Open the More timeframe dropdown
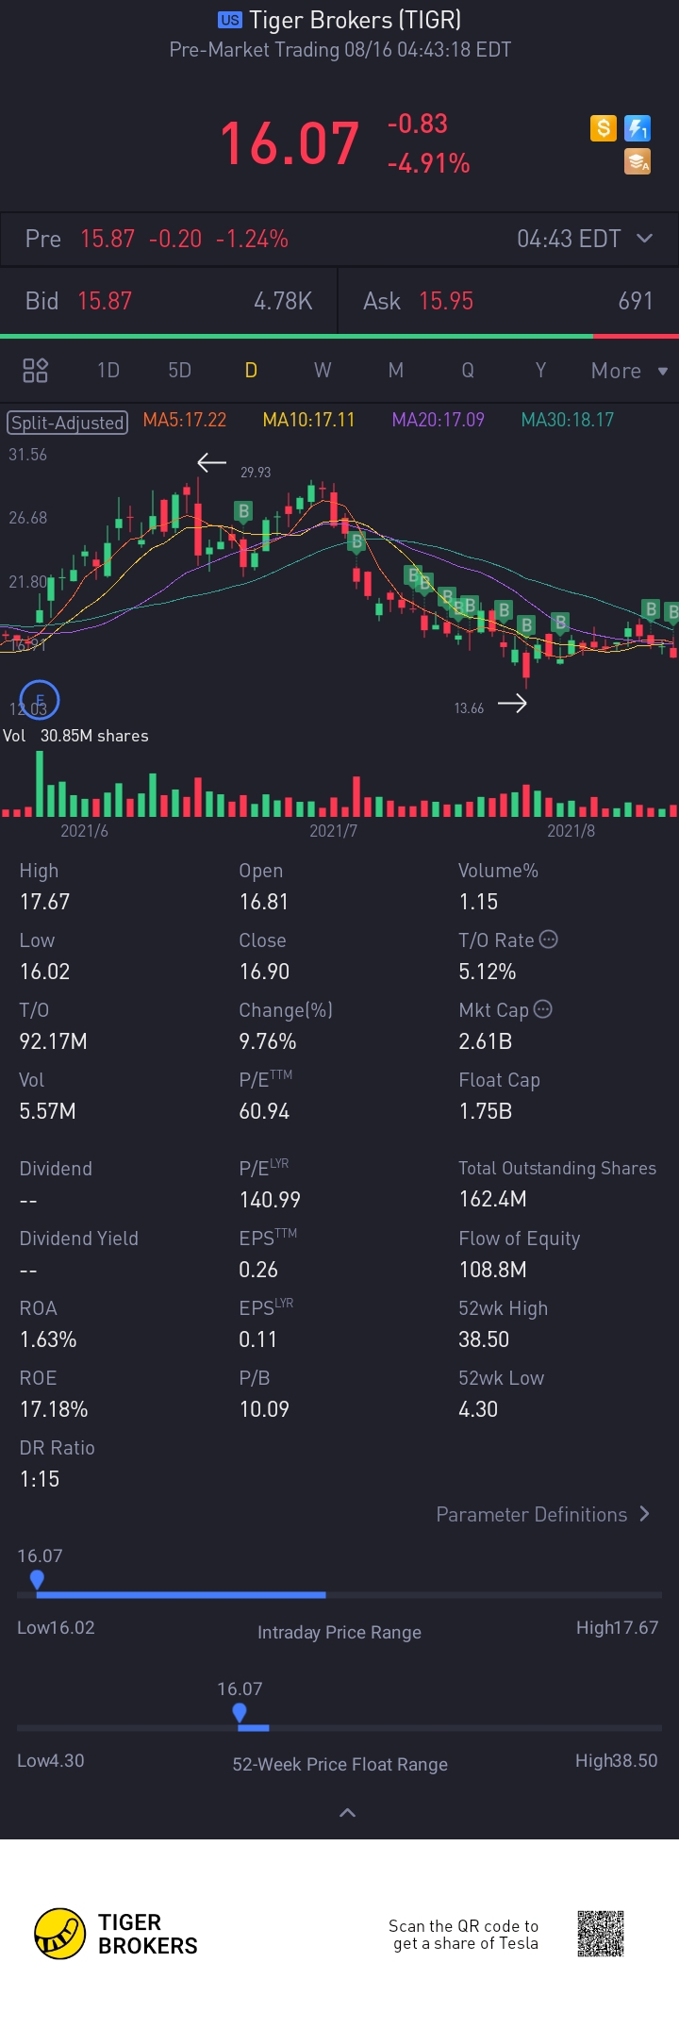Image resolution: width=679 pixels, height=2029 pixels. [x=629, y=371]
